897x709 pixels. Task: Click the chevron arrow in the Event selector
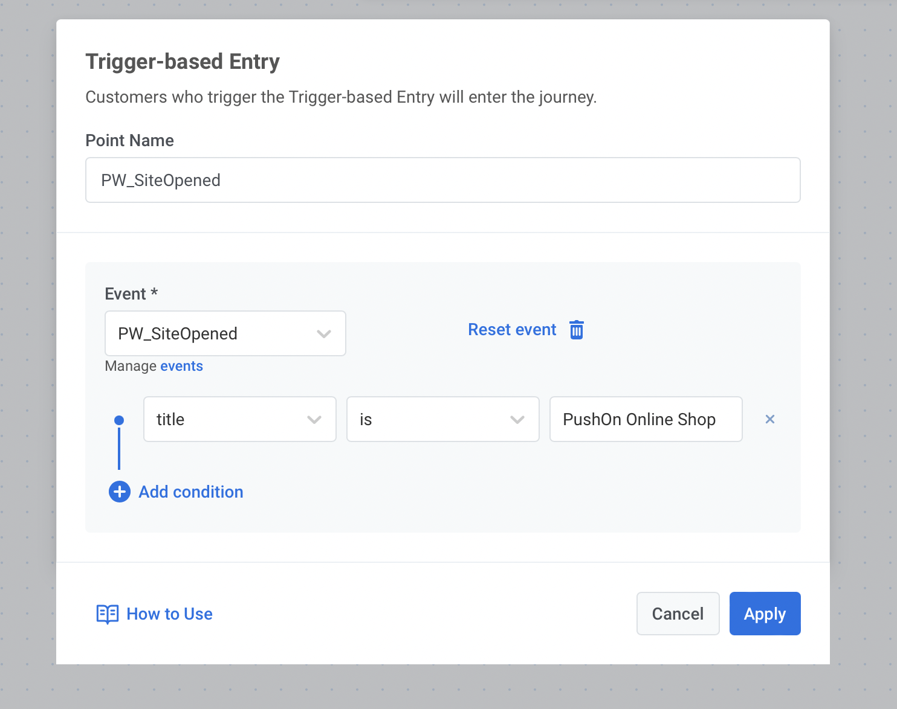324,334
